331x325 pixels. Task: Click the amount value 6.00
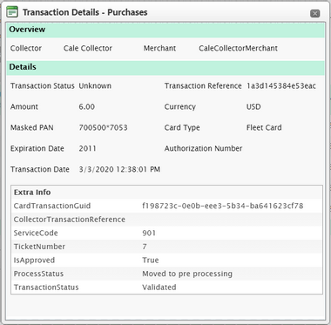pyautogui.click(x=86, y=107)
